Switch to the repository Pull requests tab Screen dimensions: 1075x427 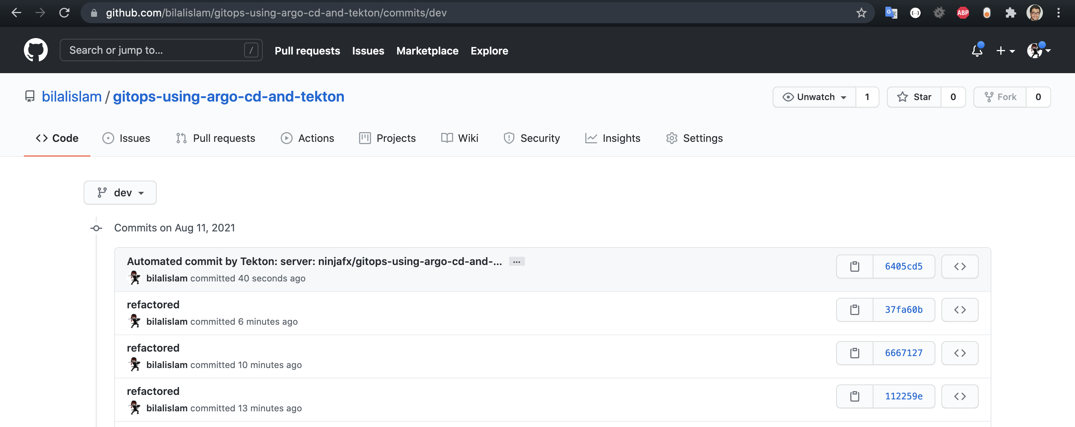point(215,138)
